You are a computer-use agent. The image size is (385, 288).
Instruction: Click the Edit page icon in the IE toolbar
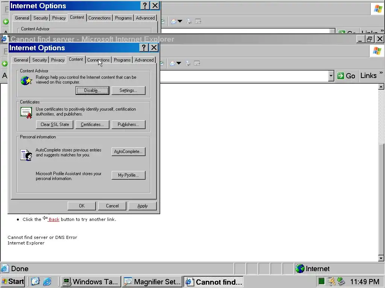197,63
